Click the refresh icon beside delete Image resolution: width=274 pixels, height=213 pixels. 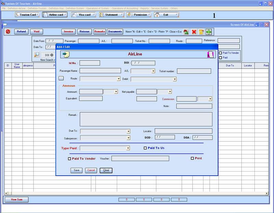pos(186,32)
